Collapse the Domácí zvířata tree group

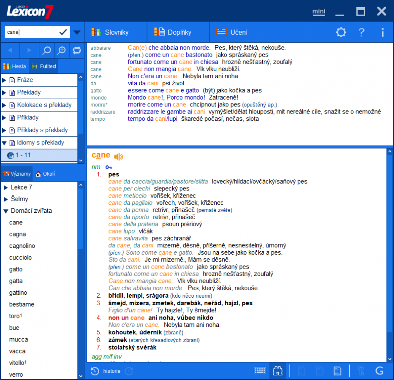pyautogui.click(x=5, y=211)
